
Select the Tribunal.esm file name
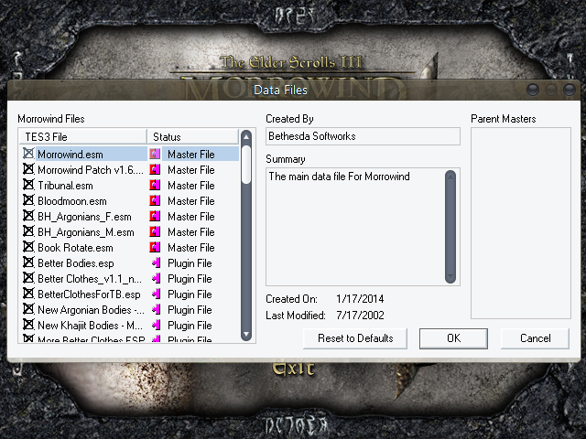point(65,186)
